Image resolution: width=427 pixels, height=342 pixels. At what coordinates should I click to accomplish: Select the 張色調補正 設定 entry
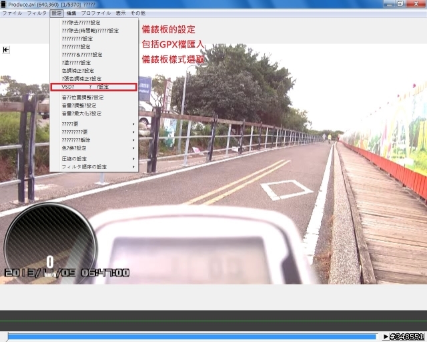tap(93, 79)
